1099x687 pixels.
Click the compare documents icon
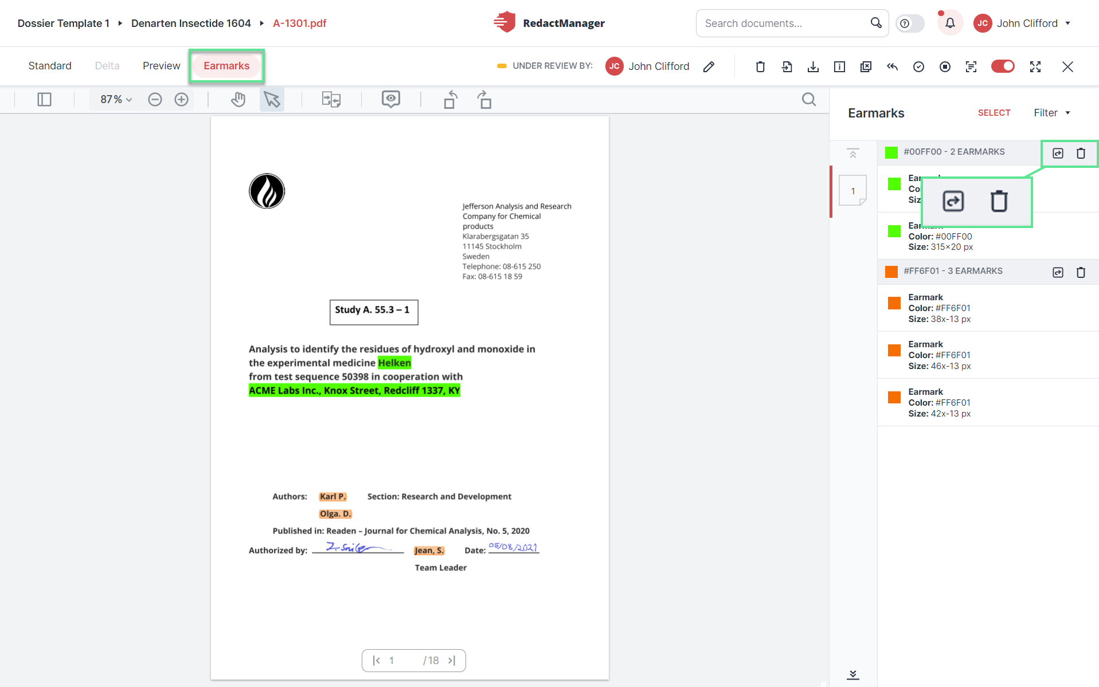point(331,100)
